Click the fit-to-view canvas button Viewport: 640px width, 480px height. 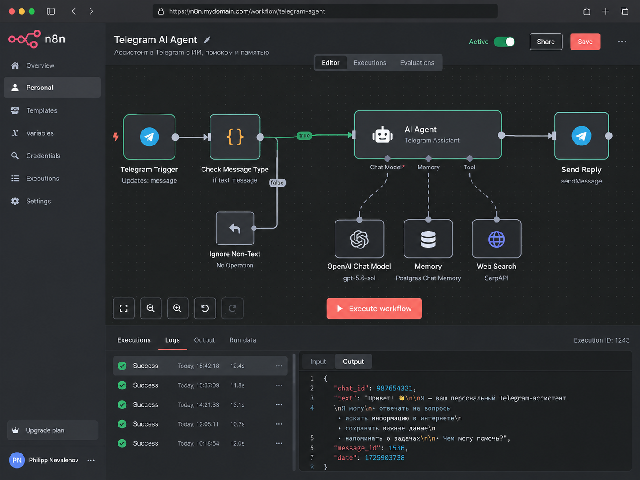pos(124,309)
